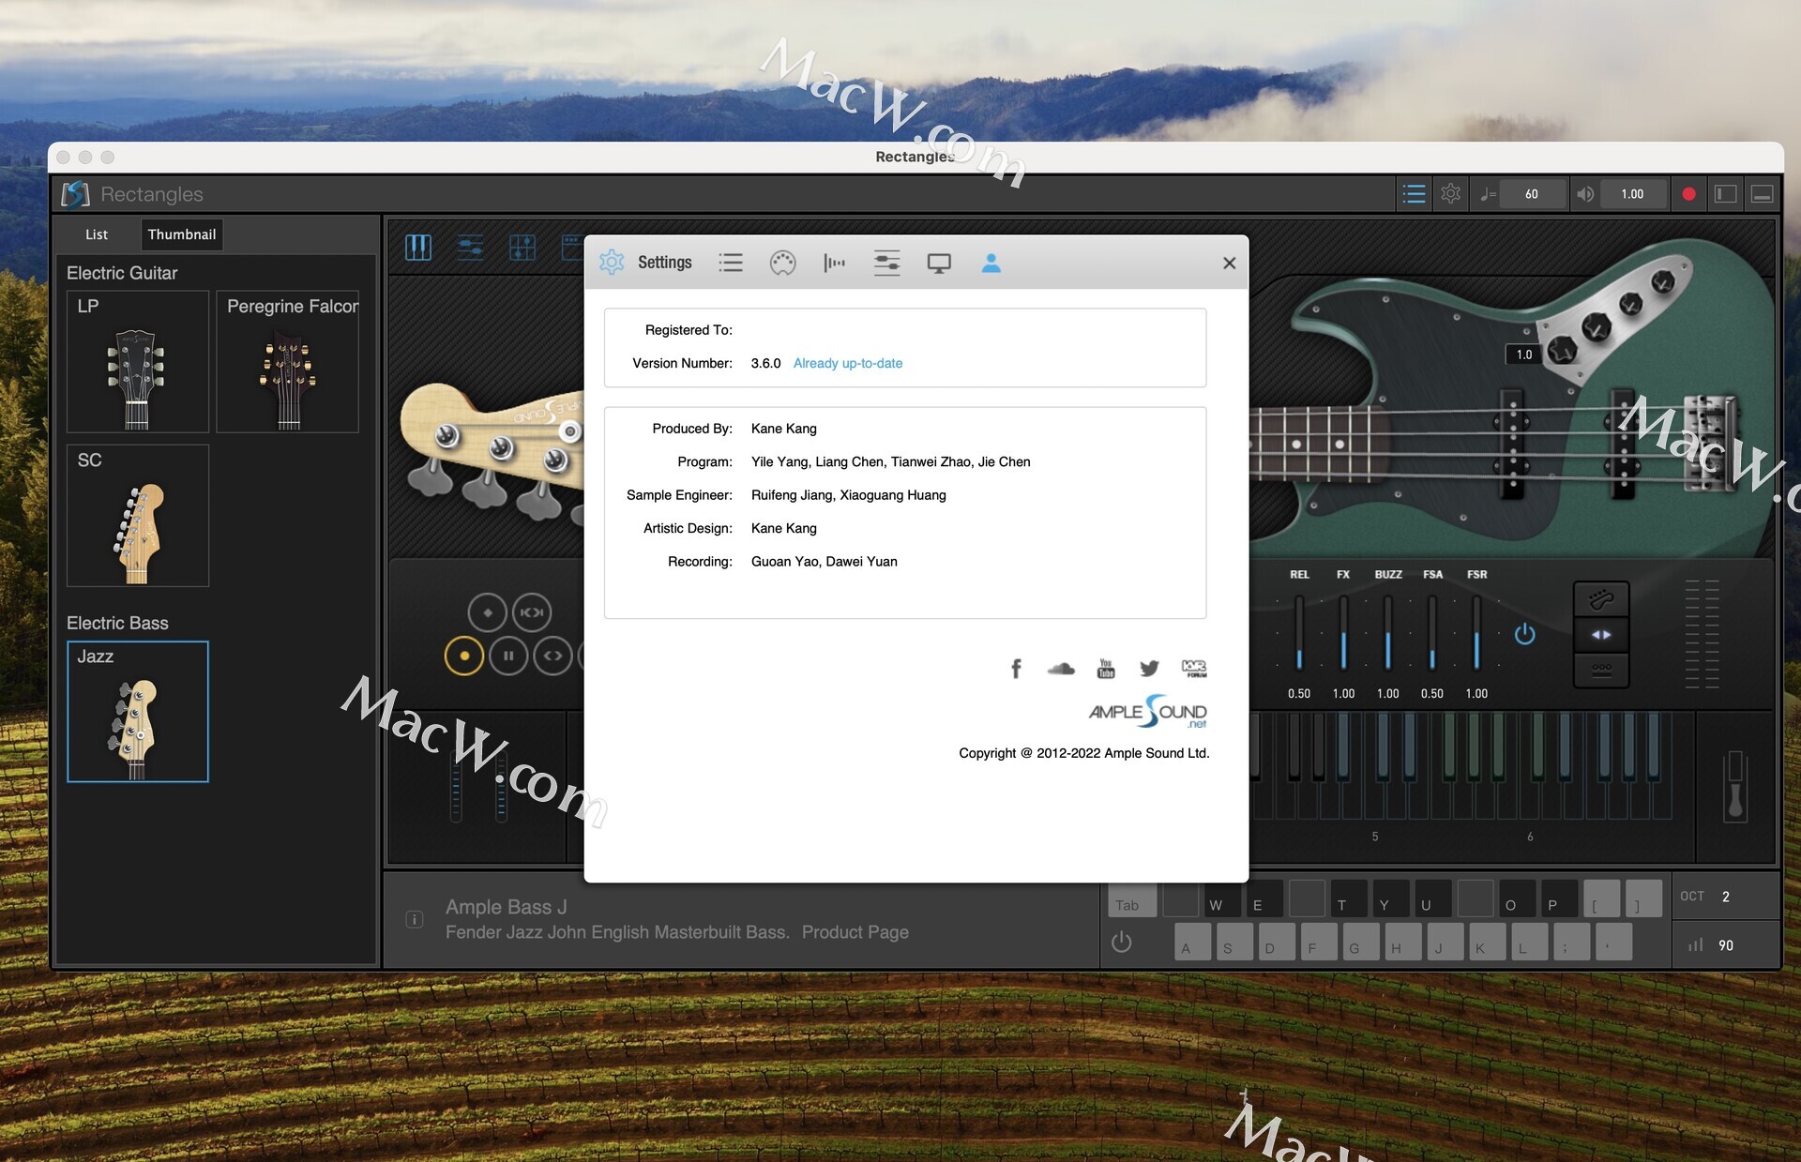Viewport: 1801px width, 1162px height.
Task: Click the skip-to-start transport button
Action: pos(533,612)
